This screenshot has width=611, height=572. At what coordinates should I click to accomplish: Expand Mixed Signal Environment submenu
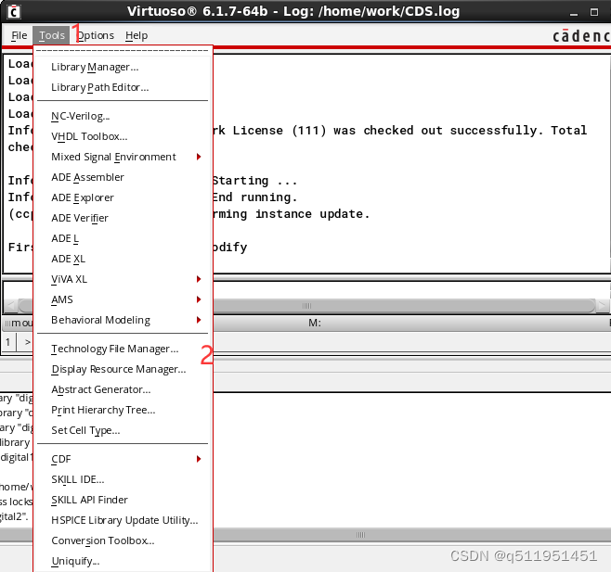123,157
